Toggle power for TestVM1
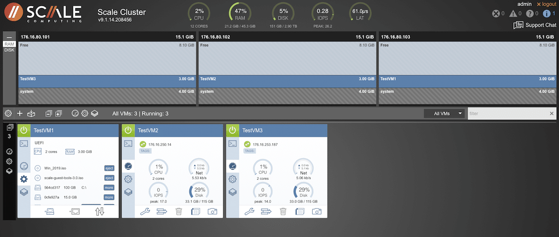This screenshot has height=237, width=559. click(23, 130)
